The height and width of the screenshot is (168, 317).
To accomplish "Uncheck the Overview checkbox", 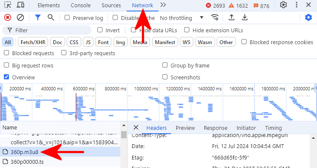I will [x=6, y=77].
